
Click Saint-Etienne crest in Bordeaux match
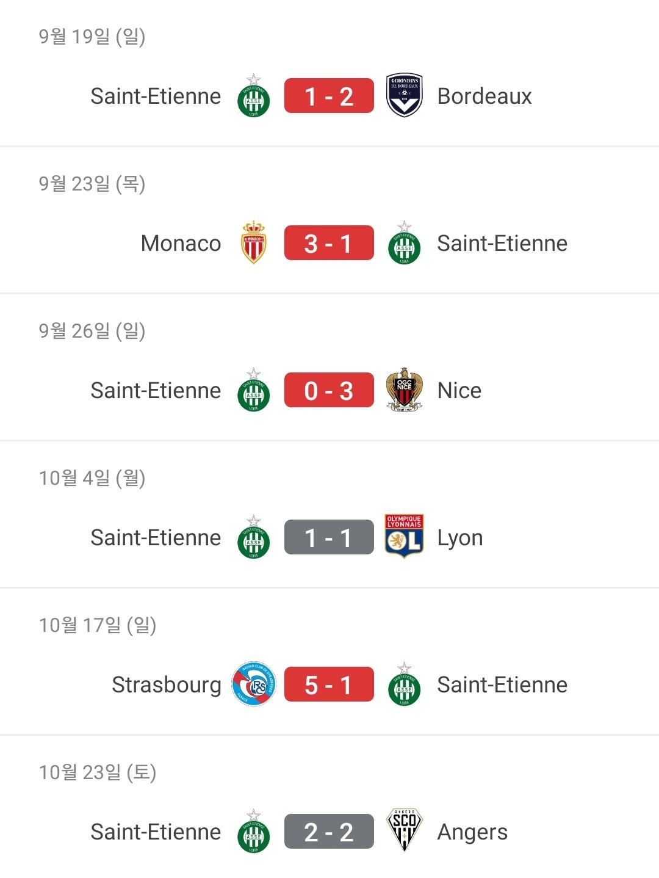(x=254, y=96)
